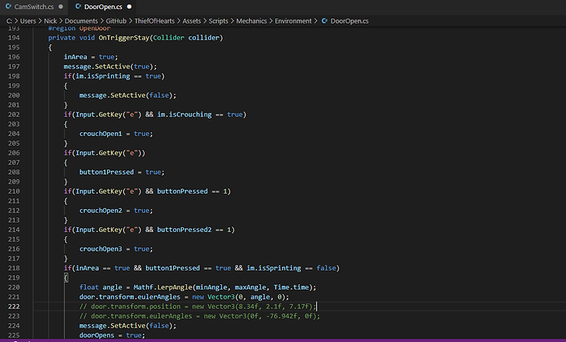The width and height of the screenshot is (566, 342).
Task: Open the Users breadcrumb segment
Action: pos(28,21)
